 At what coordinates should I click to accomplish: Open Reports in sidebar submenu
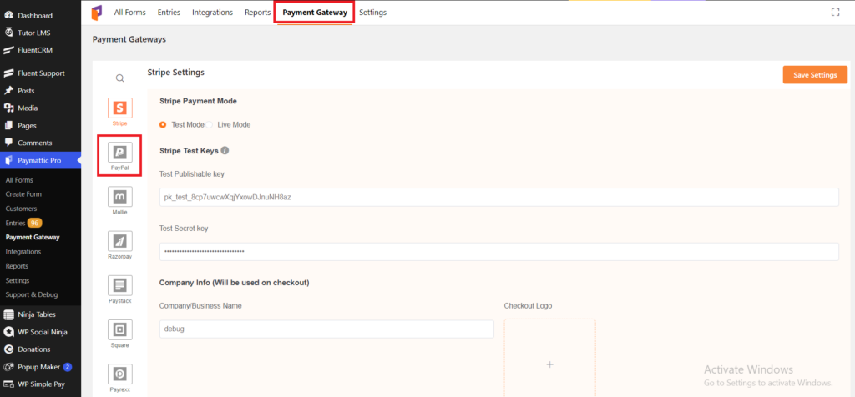[x=17, y=266]
